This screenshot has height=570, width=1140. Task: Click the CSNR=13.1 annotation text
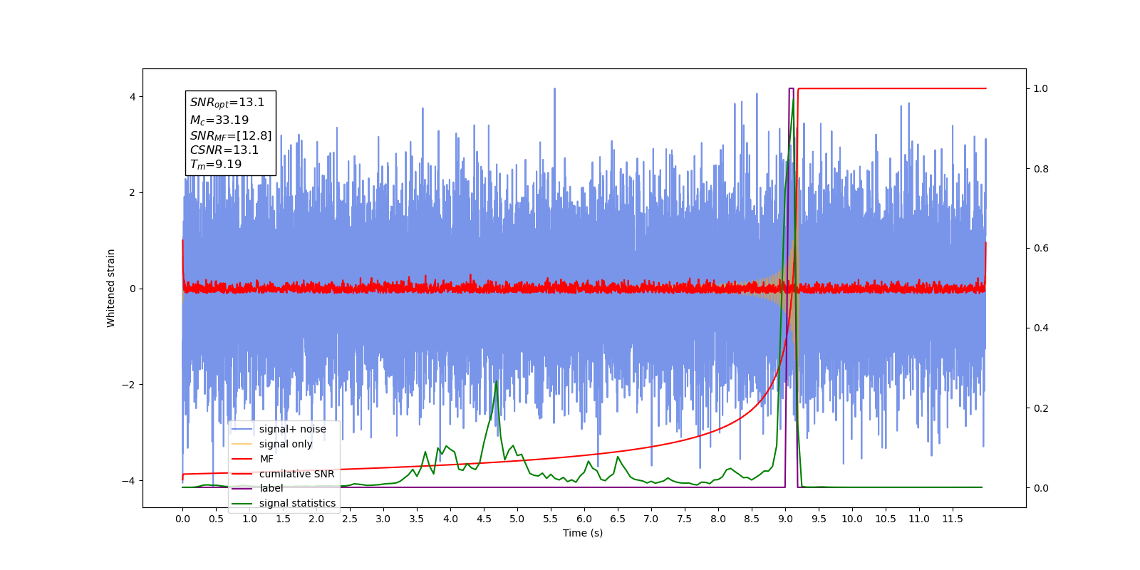224,150
